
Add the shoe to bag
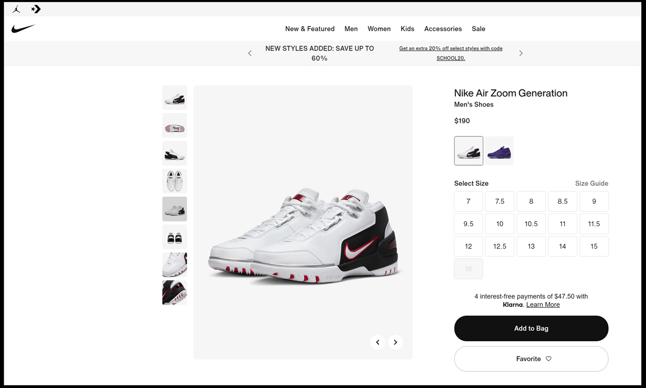pos(531,328)
